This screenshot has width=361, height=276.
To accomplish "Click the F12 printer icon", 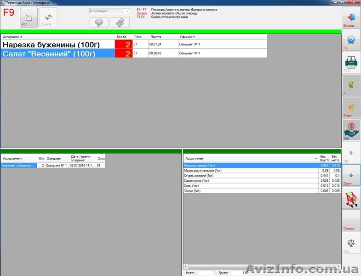I will point(351,63).
